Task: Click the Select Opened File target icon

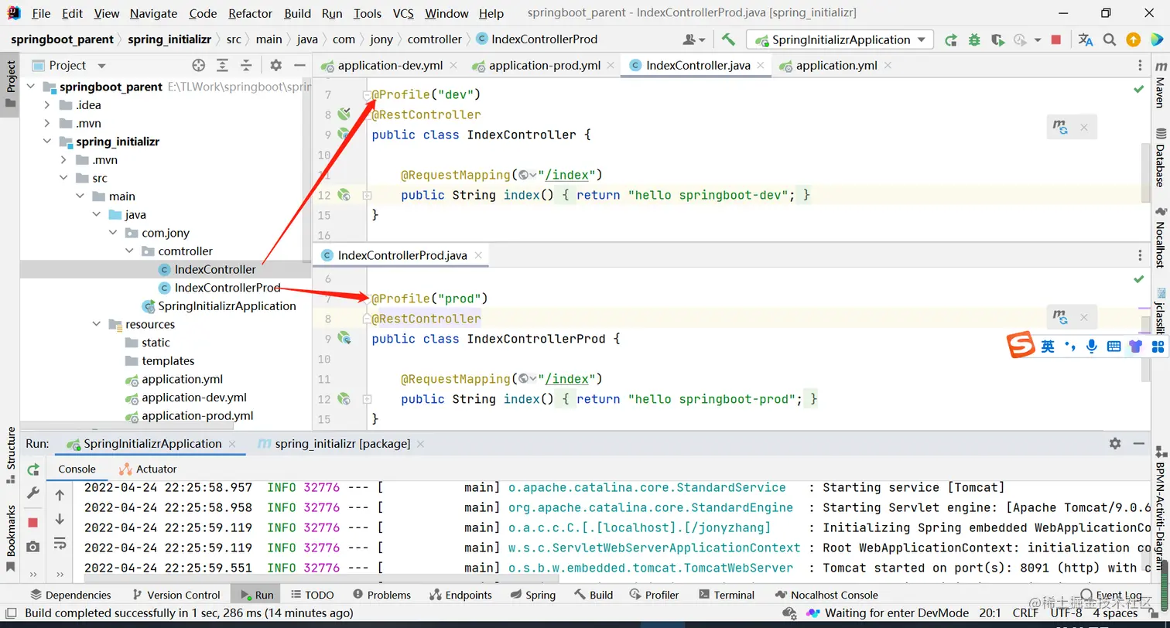Action: [x=199, y=66]
